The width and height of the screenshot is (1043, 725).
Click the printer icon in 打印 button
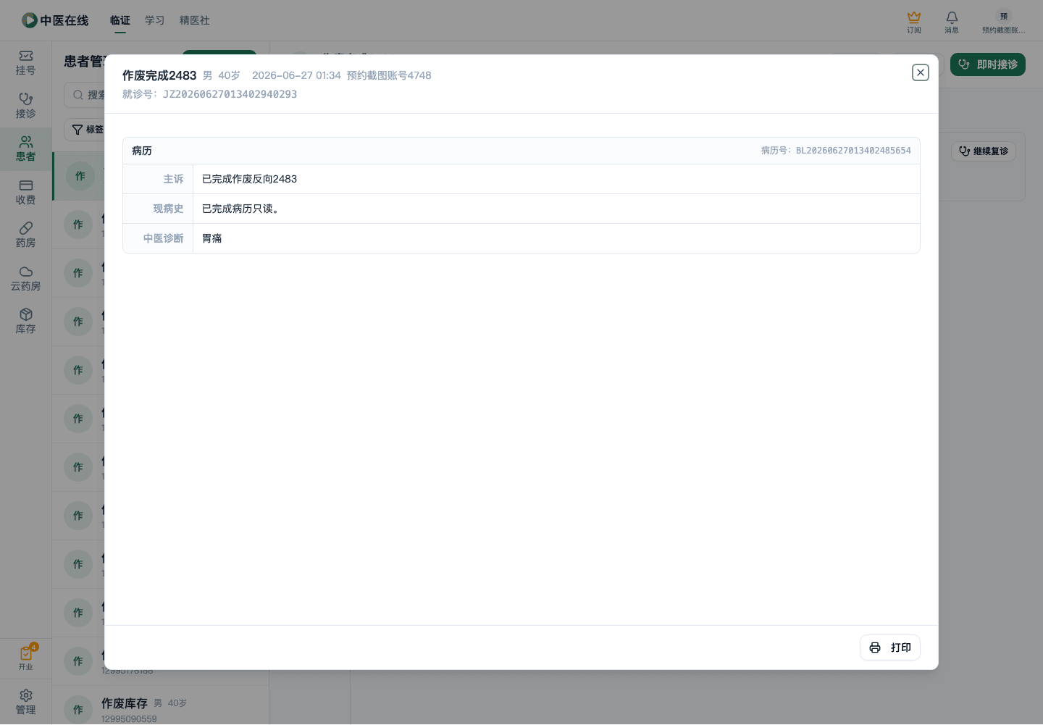(x=875, y=648)
